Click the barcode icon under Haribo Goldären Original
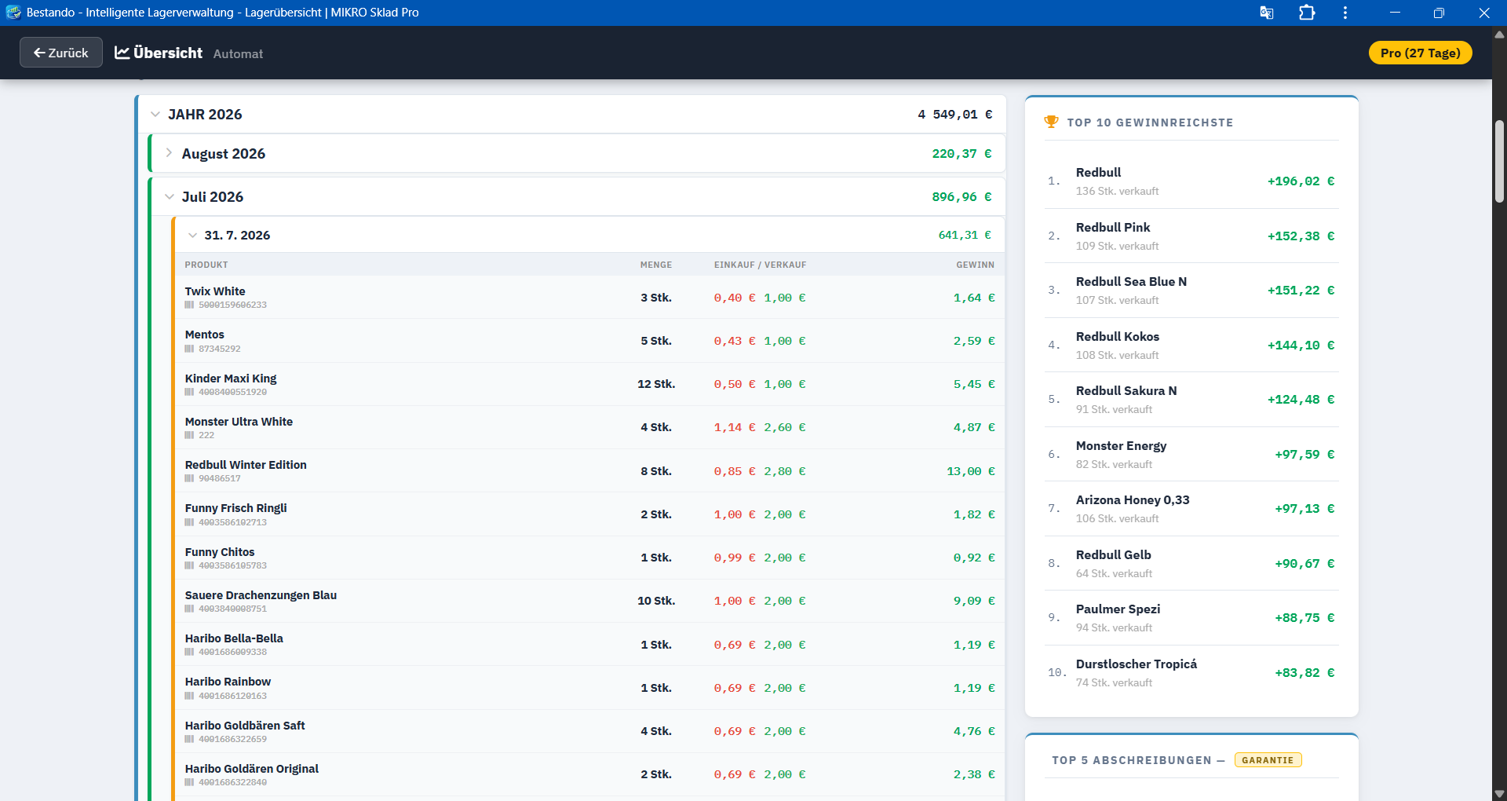1507x801 pixels. (189, 782)
